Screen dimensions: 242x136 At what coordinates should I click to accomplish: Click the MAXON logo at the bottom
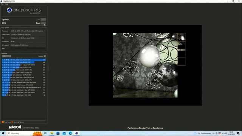click(15, 127)
